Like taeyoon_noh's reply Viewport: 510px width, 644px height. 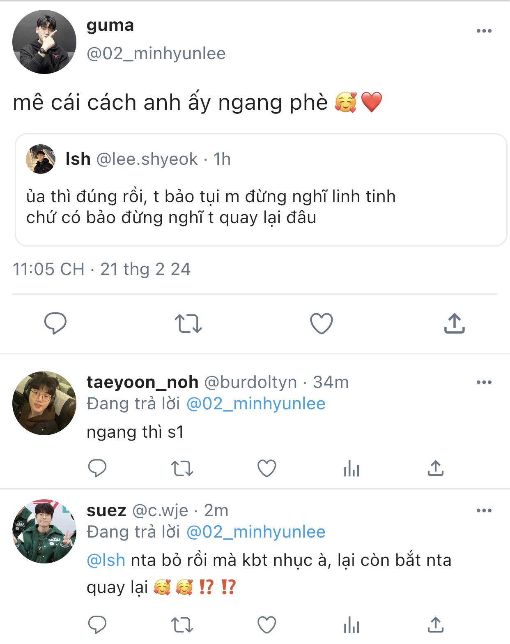coord(266,468)
